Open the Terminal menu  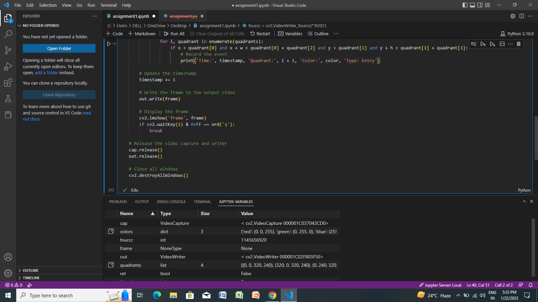108,5
